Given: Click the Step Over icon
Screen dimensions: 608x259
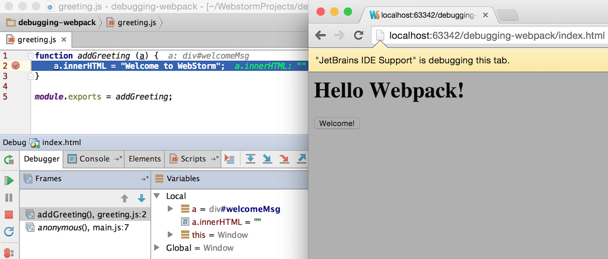Looking at the screenshot, I should [250, 159].
